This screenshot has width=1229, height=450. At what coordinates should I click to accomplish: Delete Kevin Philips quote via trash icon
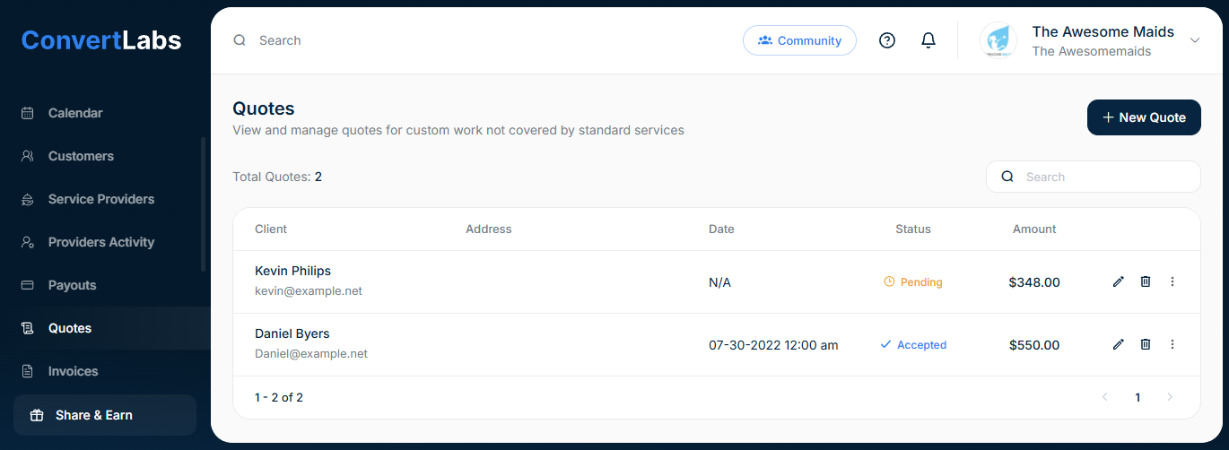pos(1146,281)
